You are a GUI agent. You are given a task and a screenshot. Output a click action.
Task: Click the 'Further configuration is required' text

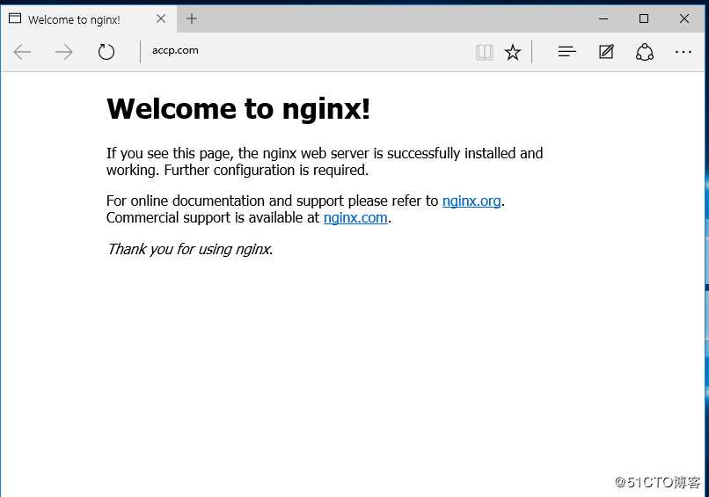pyautogui.click(x=267, y=171)
